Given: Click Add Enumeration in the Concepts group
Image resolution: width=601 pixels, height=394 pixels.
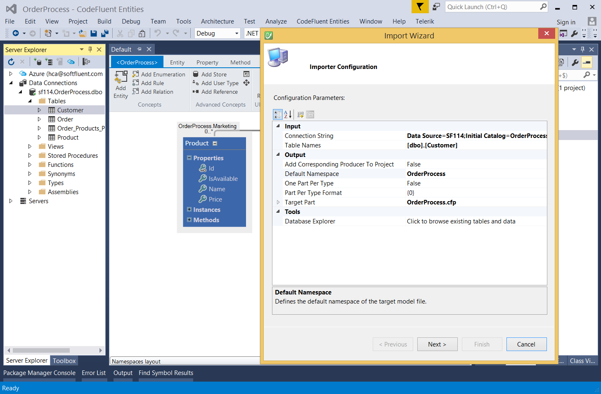Looking at the screenshot, I should (x=159, y=74).
